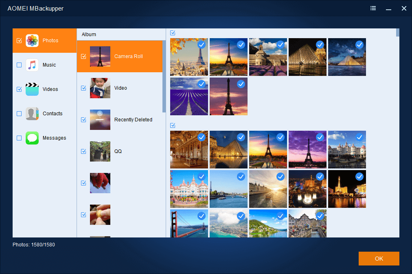Screen dimensions: 412x274
Task: Uncheck the Recently Deleted album checkbox
Action: point(83,120)
